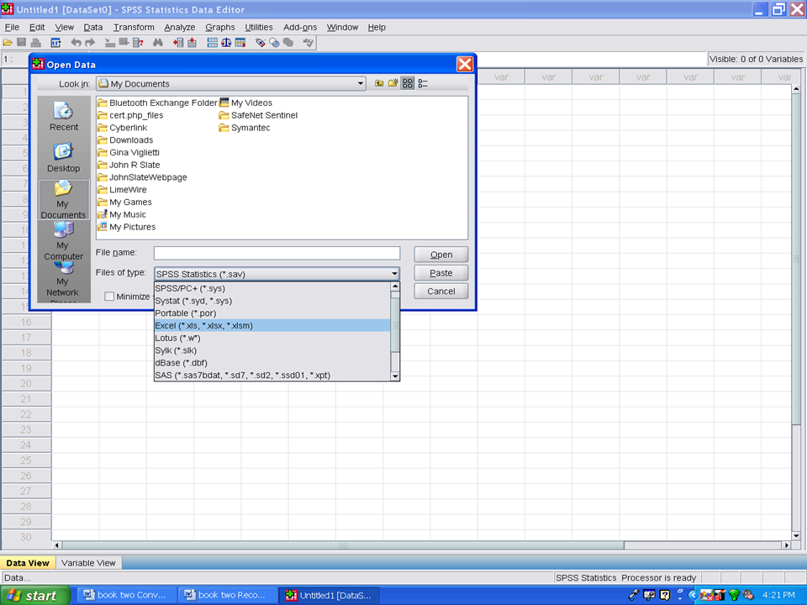Switch to the Variable View tab
Viewport: 807px width, 605px height.
[88, 563]
